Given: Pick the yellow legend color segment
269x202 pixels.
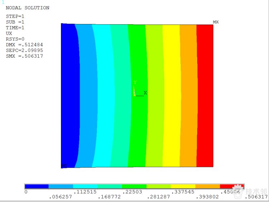Looking at the screenshot, I should 183,186.
